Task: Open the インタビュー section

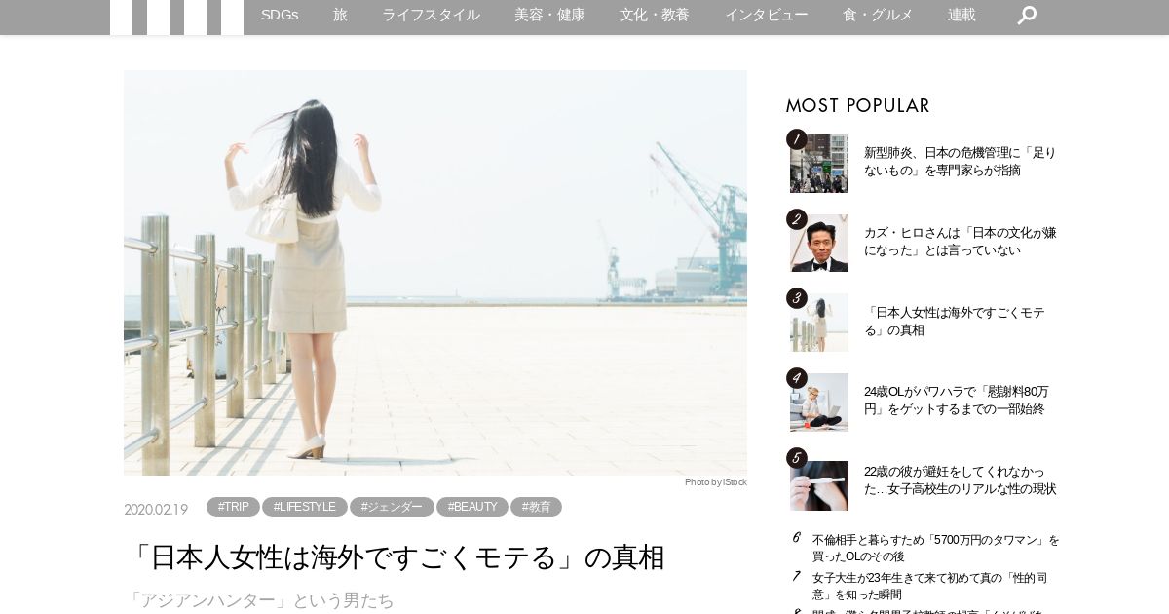Action: [766, 15]
